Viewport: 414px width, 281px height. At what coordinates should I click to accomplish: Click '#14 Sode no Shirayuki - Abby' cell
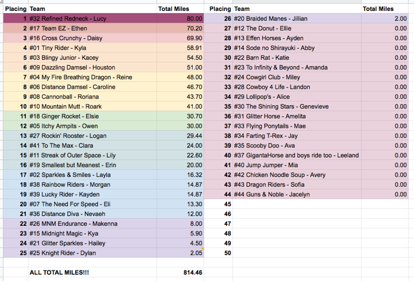(297, 48)
